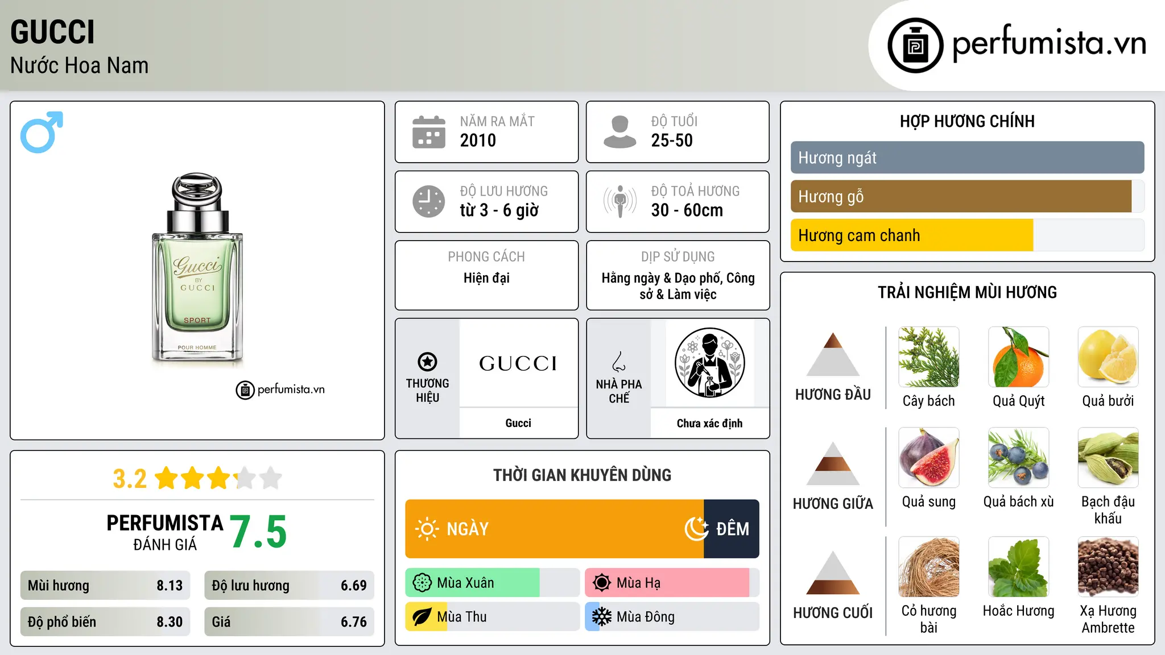Image resolution: width=1165 pixels, height=655 pixels.
Task: Click the perfumer illustration above Chưa xác định
Action: point(709,363)
